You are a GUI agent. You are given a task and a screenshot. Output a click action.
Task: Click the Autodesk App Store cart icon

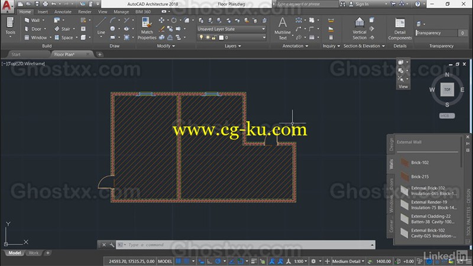point(393,4)
